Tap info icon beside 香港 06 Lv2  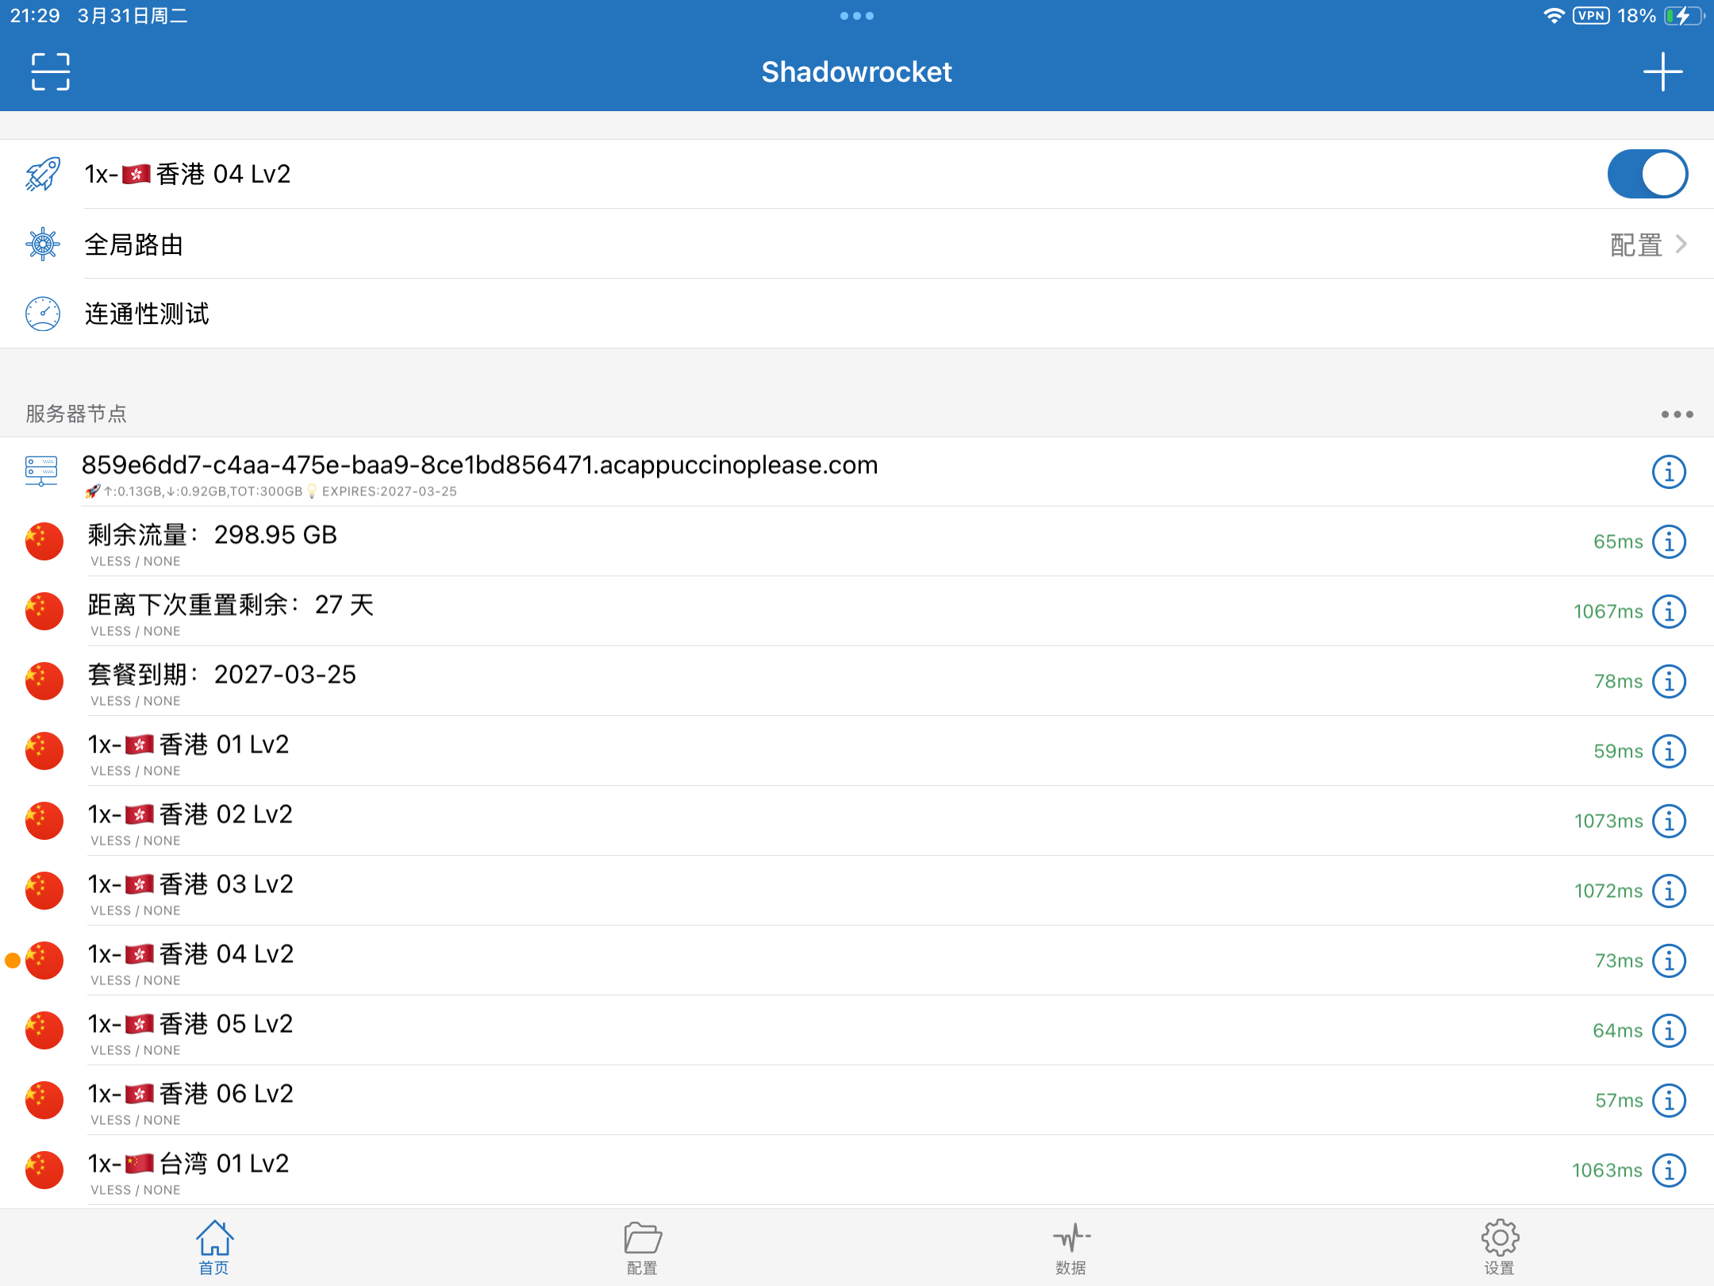click(x=1669, y=1100)
